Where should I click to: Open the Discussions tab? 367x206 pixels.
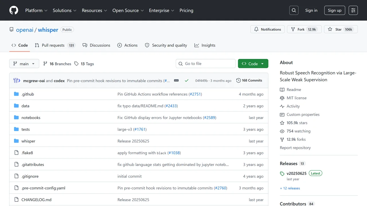click(x=96, y=45)
